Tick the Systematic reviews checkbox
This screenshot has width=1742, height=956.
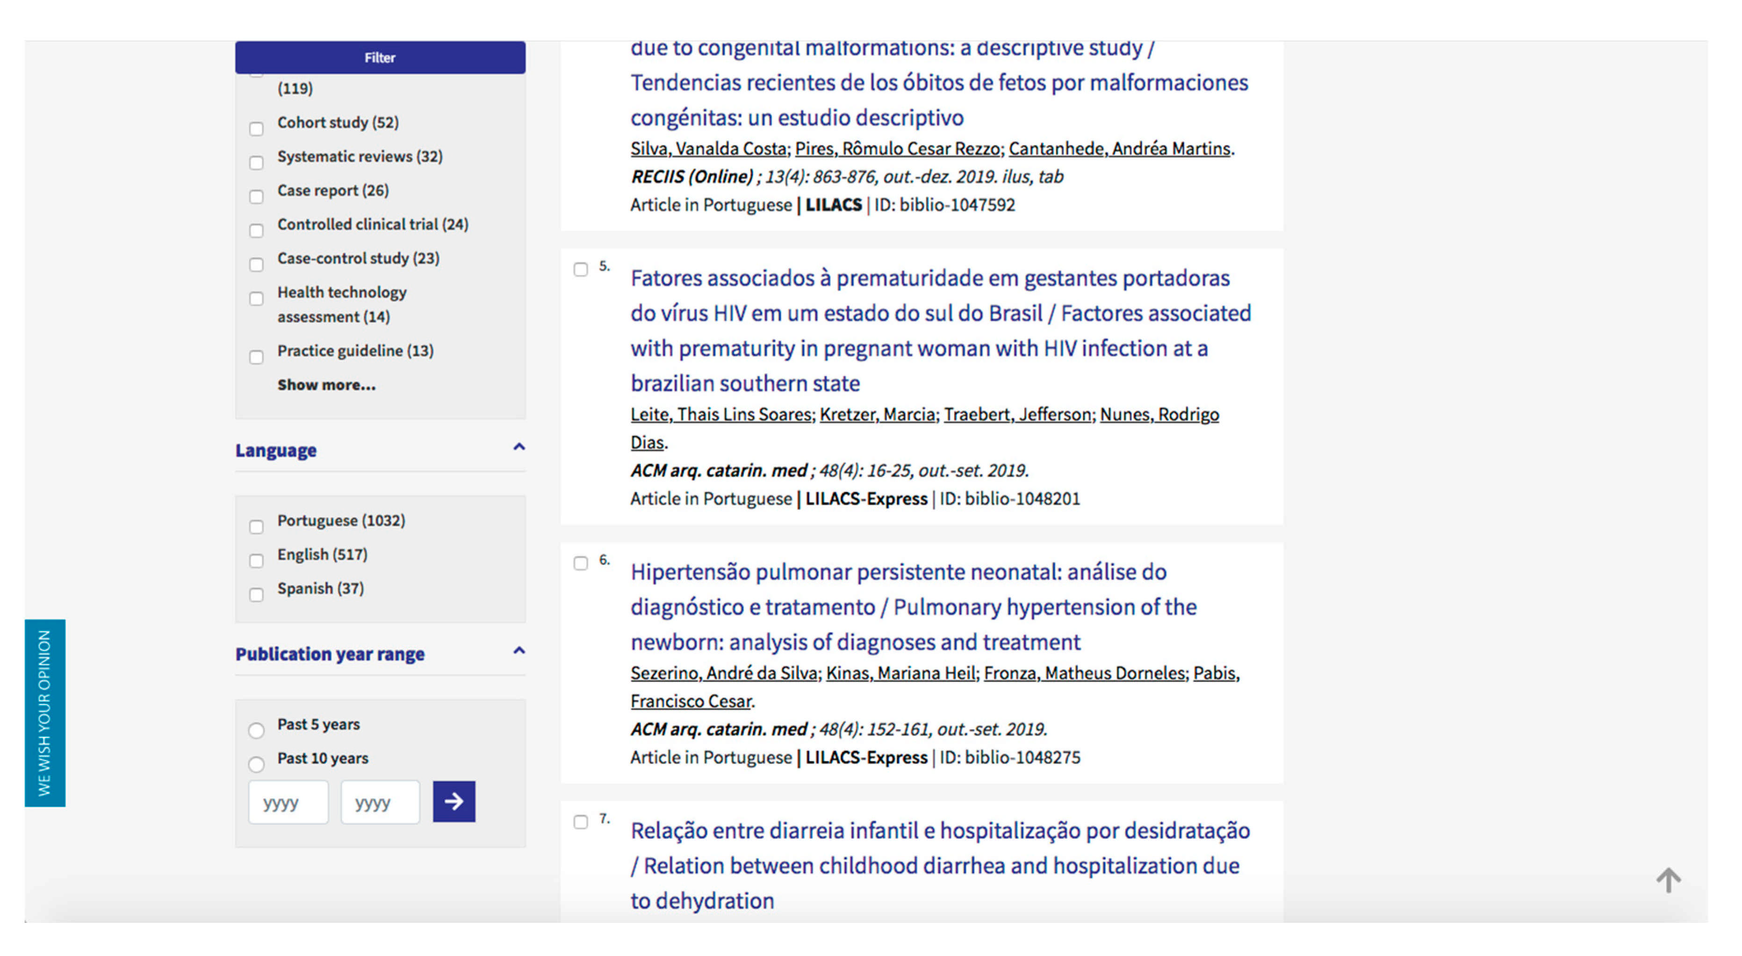click(x=256, y=162)
